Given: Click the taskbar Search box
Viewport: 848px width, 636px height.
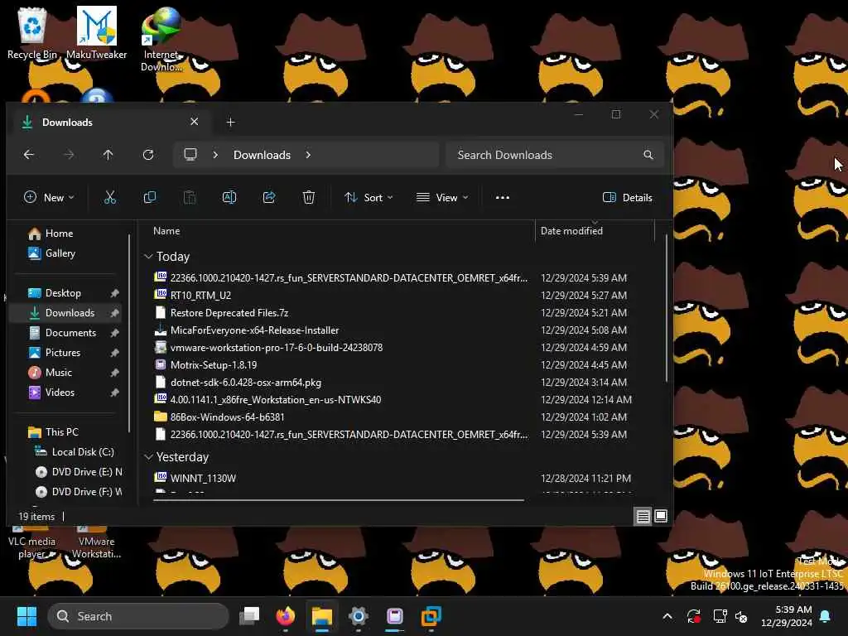Looking at the screenshot, I should (138, 616).
